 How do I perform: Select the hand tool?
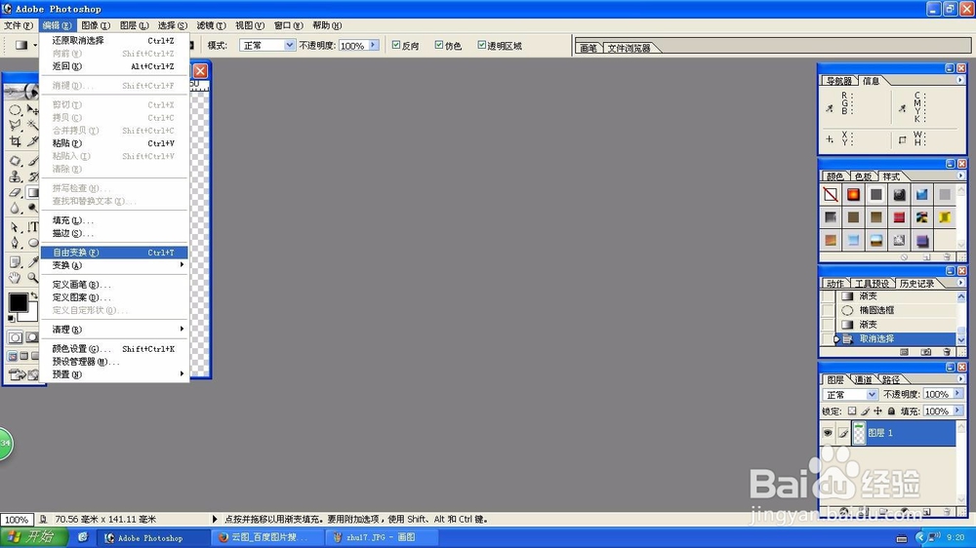point(15,278)
